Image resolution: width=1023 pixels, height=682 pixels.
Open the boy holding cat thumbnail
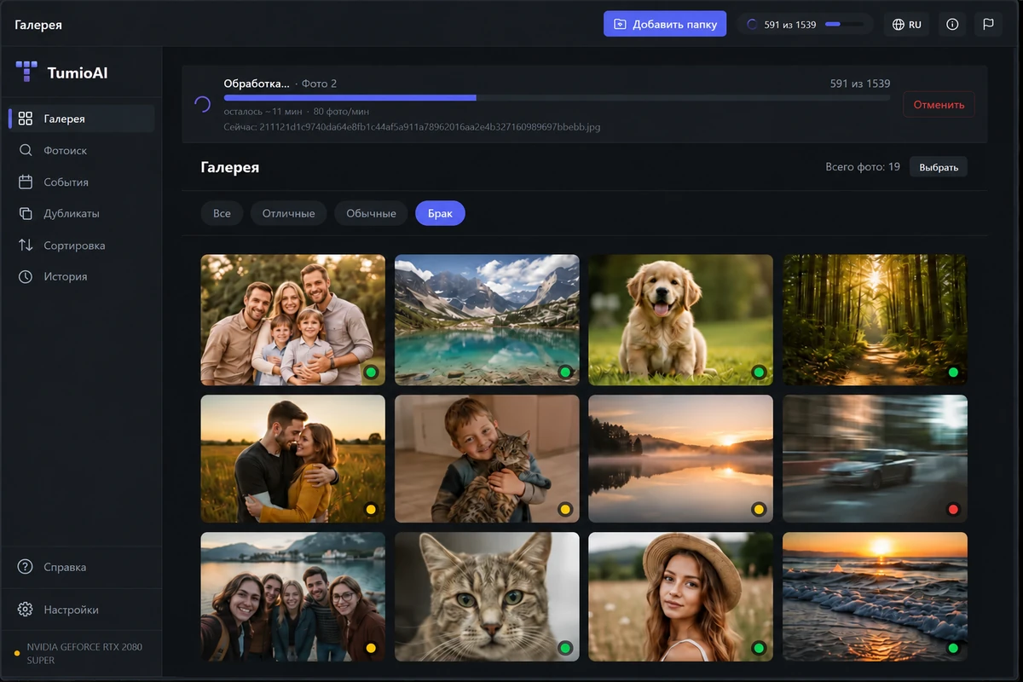[487, 459]
